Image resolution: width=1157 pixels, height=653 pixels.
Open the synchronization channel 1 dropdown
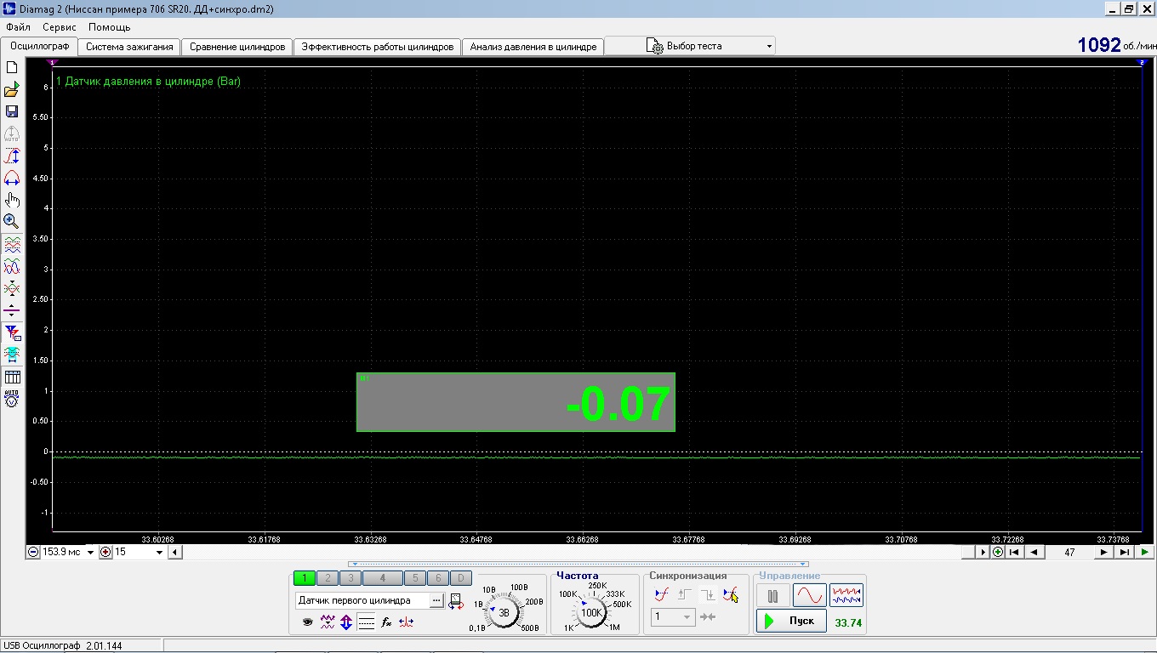click(x=674, y=616)
